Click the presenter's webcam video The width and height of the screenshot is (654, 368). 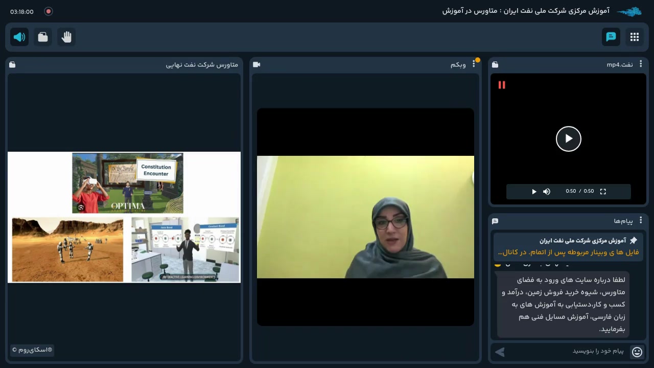[x=365, y=217]
